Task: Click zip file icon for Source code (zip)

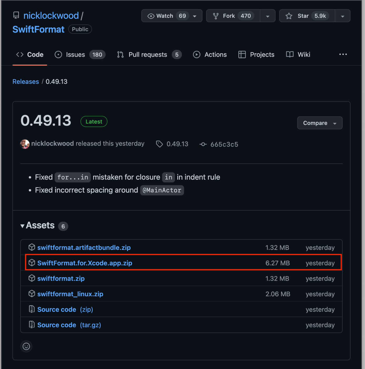Action: coord(32,309)
